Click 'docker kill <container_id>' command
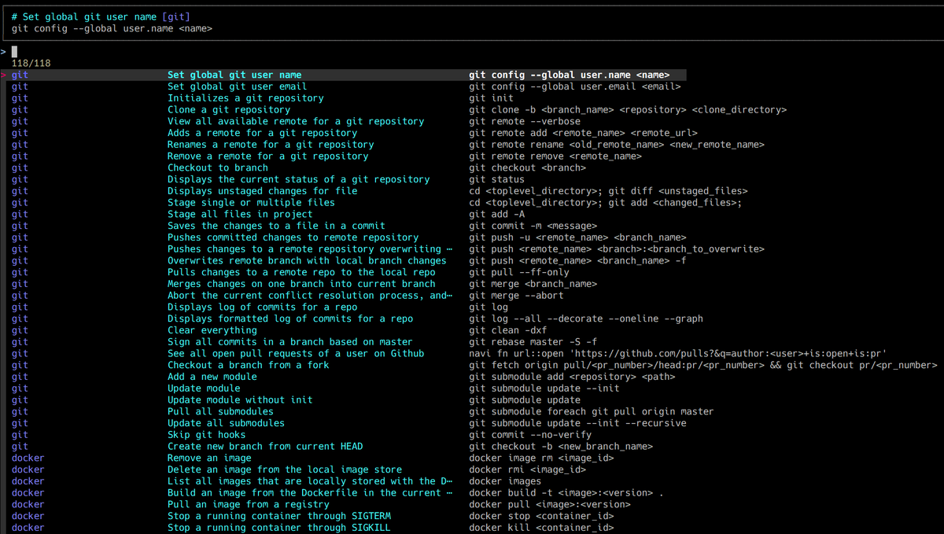944x534 pixels. (541, 528)
